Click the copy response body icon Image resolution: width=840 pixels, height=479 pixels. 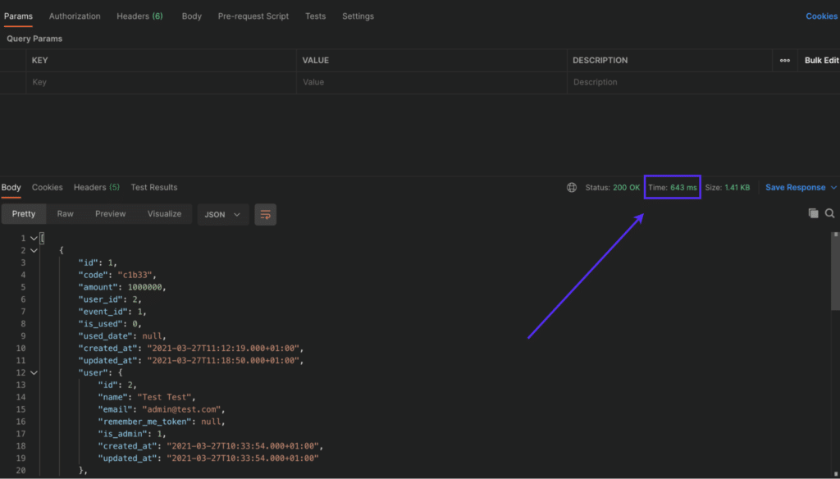pos(813,212)
